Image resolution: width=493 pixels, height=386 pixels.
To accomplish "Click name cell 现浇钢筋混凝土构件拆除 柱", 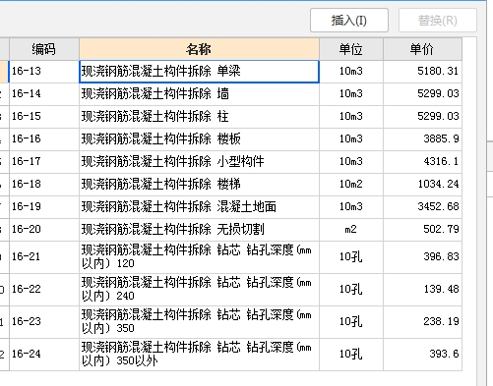I will point(199,117).
